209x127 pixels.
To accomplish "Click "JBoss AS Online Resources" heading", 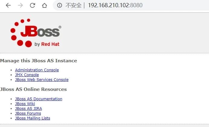I will pyautogui.click(x=33, y=89).
